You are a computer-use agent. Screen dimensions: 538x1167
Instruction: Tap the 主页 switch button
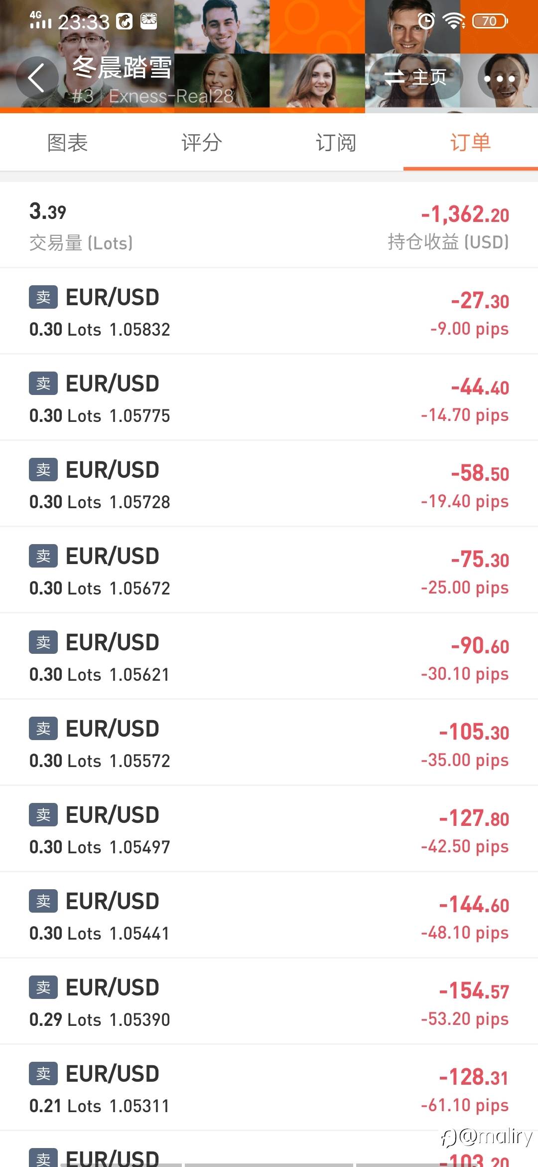tap(415, 77)
